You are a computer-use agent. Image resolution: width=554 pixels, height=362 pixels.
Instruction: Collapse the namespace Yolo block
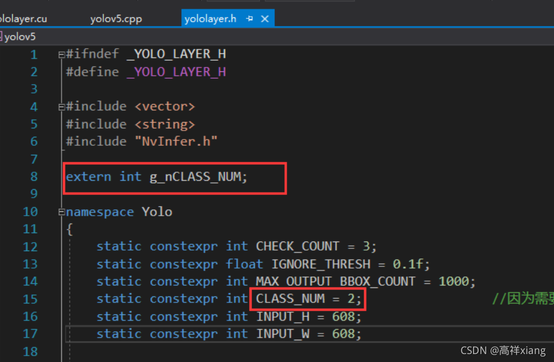click(61, 212)
